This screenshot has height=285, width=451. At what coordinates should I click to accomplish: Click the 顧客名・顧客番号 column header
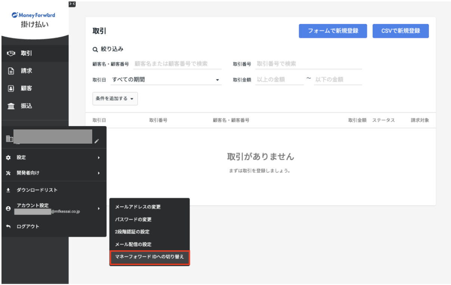point(231,120)
